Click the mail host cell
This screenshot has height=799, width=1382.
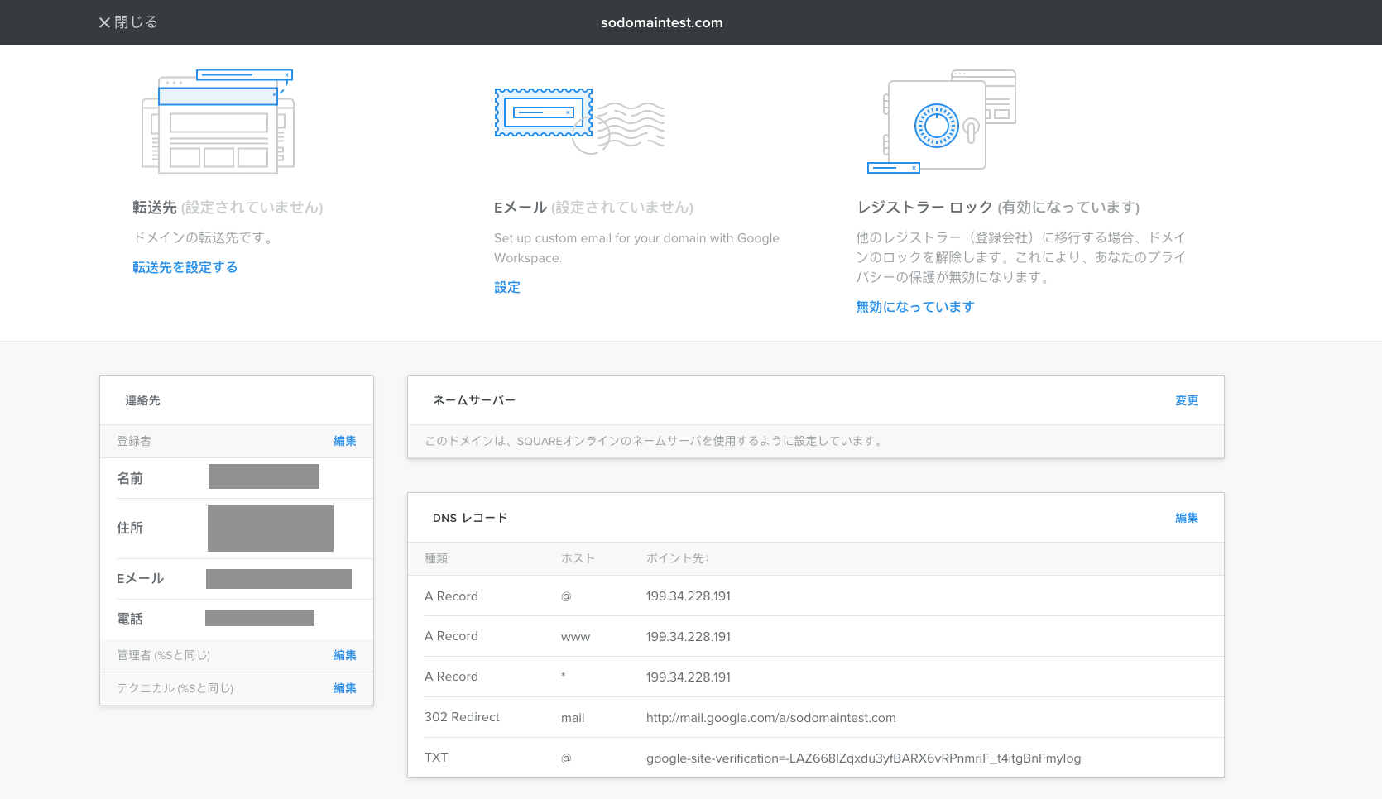point(573,718)
